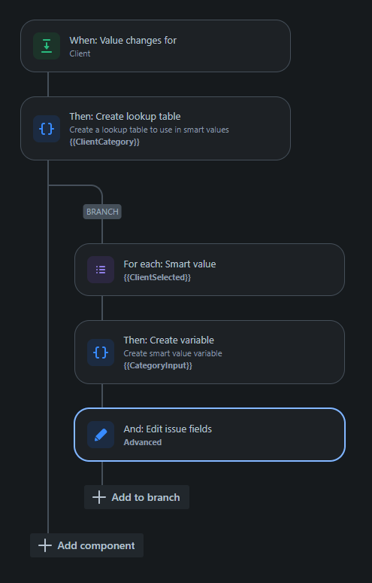This screenshot has height=583, width=372.
Task: Click the Client field label in the trigger
Action: (x=80, y=53)
